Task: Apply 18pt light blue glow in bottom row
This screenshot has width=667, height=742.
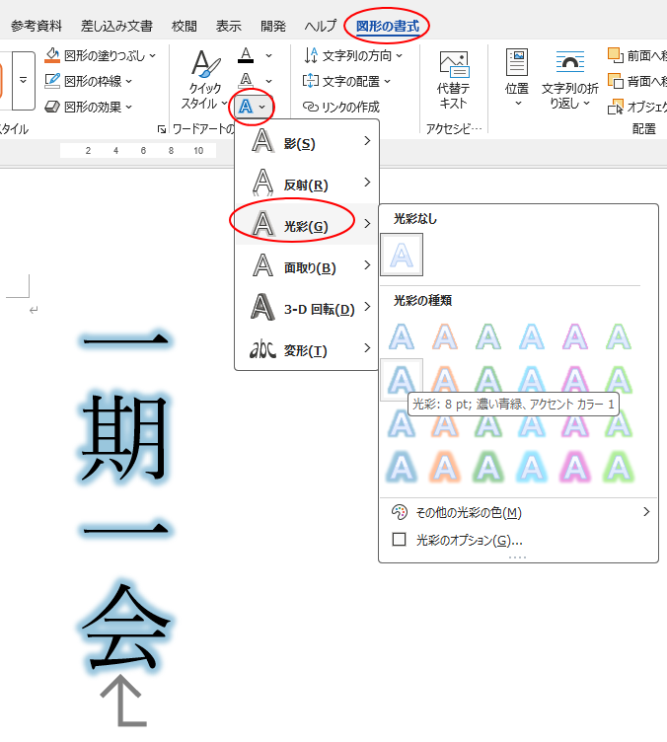Action: [532, 468]
